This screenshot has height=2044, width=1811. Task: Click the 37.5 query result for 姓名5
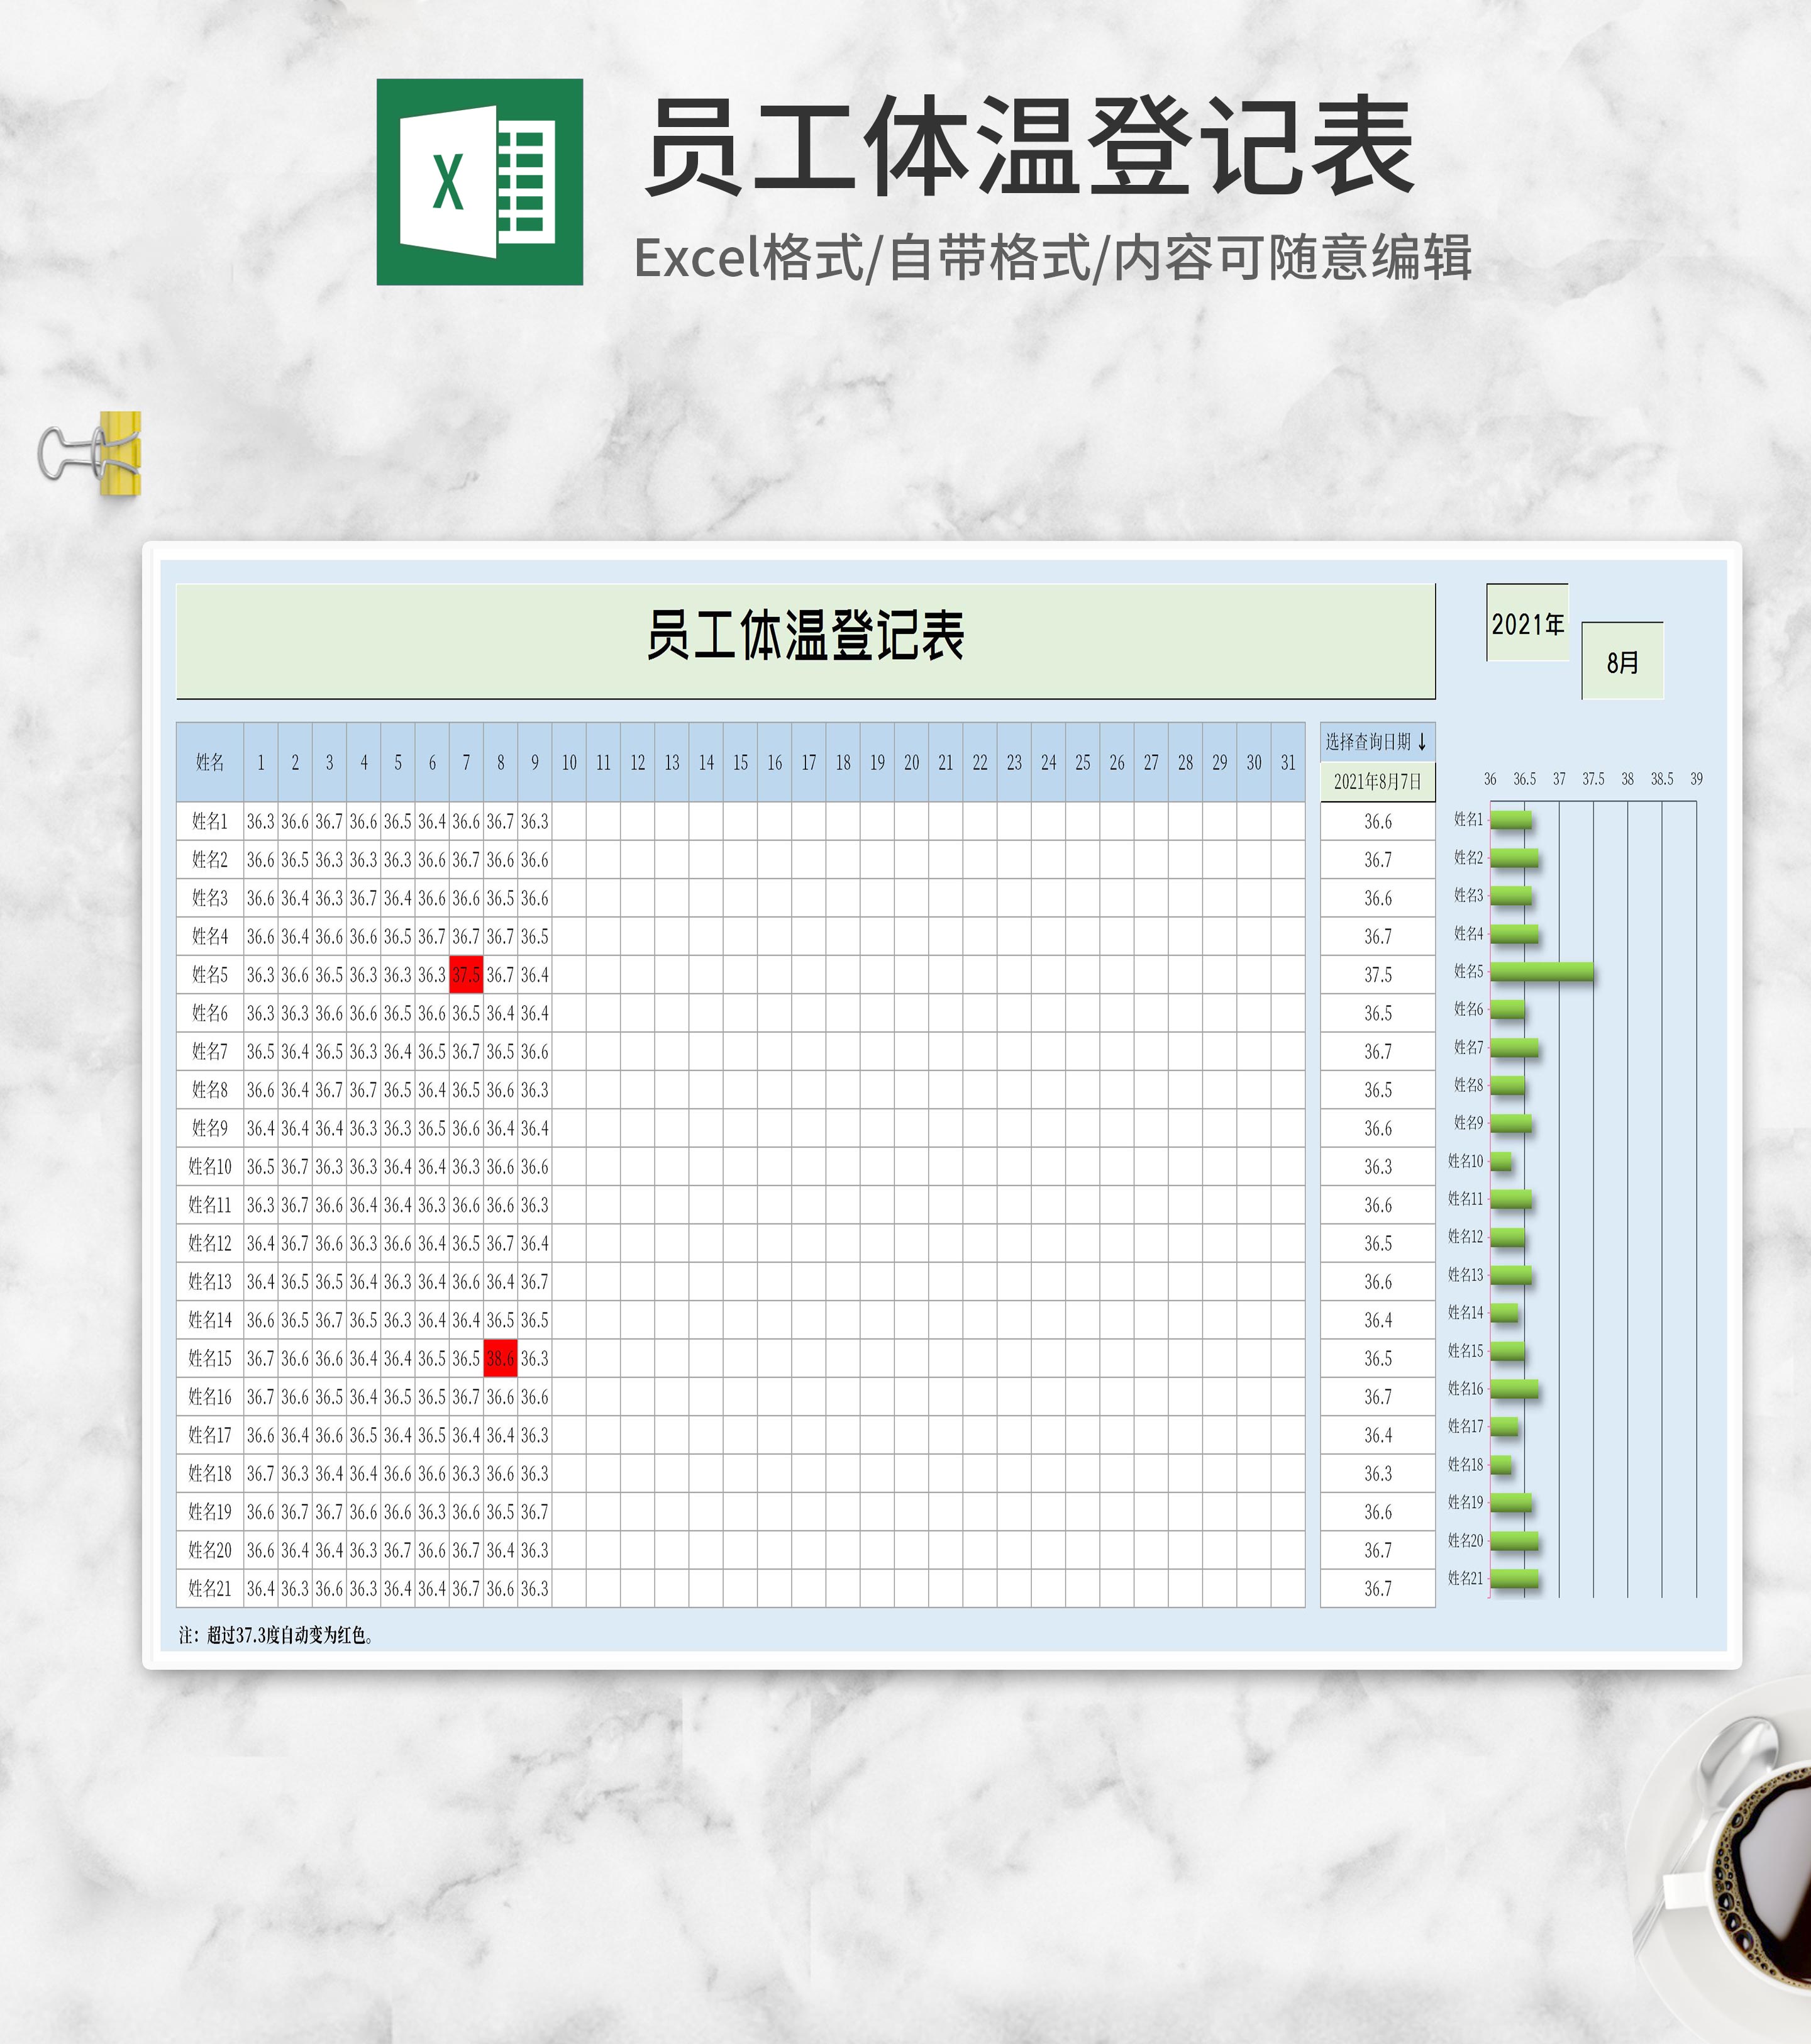(x=1377, y=975)
